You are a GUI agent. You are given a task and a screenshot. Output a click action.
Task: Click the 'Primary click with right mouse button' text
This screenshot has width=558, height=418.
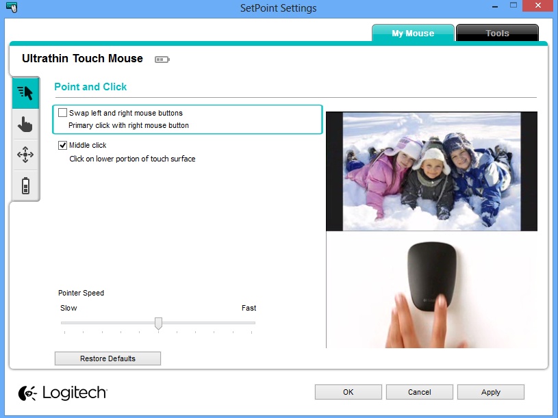[129, 125]
